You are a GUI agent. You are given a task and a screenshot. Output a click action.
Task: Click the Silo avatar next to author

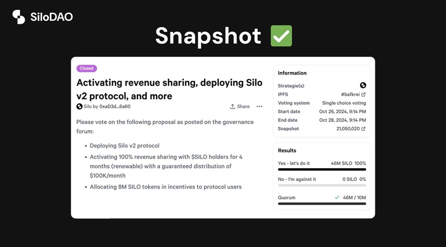click(x=79, y=107)
